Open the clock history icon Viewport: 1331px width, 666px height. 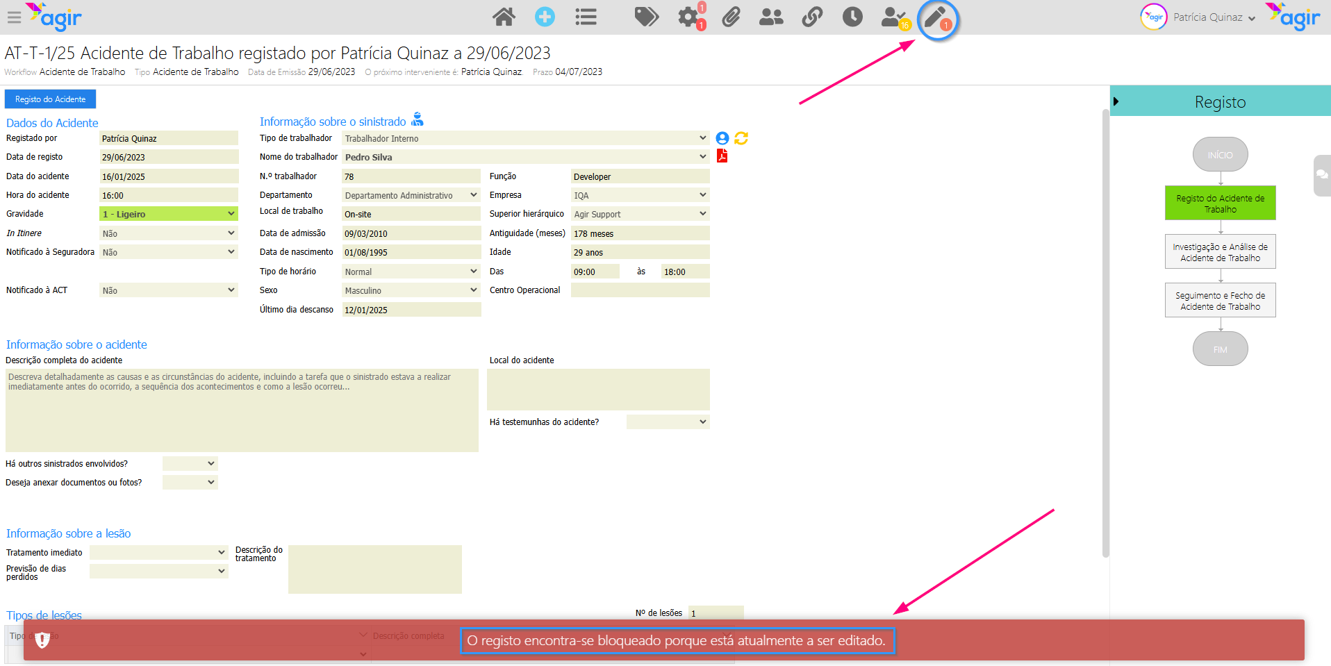852,17
